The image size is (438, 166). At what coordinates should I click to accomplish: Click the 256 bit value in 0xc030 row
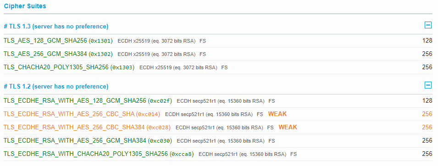[x=427, y=141]
